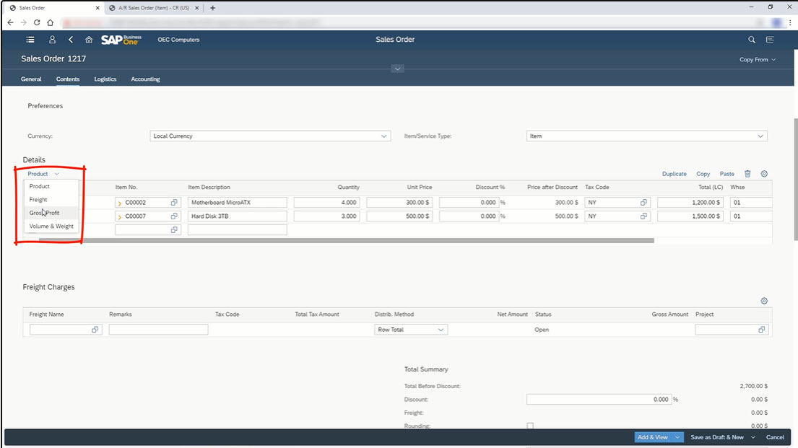Click the user profile icon
Viewport: 798px width, 448px height.
pos(51,40)
